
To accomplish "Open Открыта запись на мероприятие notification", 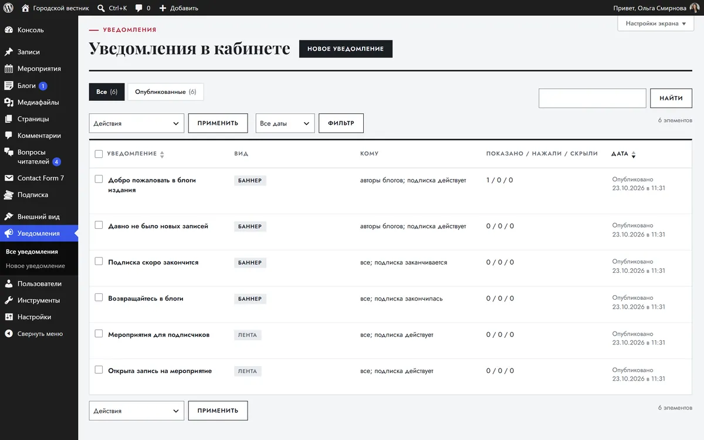I will 160,371.
